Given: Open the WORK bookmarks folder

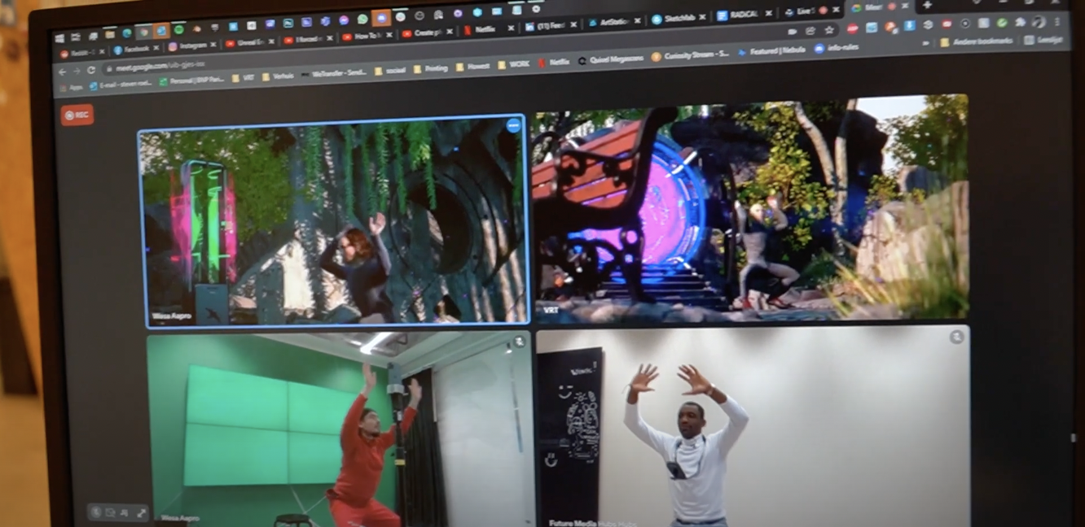Looking at the screenshot, I should click(x=514, y=64).
